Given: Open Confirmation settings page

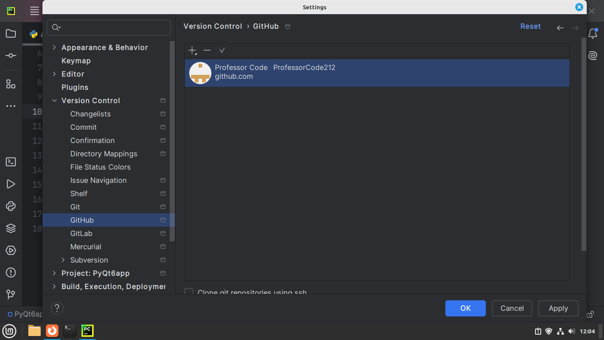Looking at the screenshot, I should tap(92, 140).
